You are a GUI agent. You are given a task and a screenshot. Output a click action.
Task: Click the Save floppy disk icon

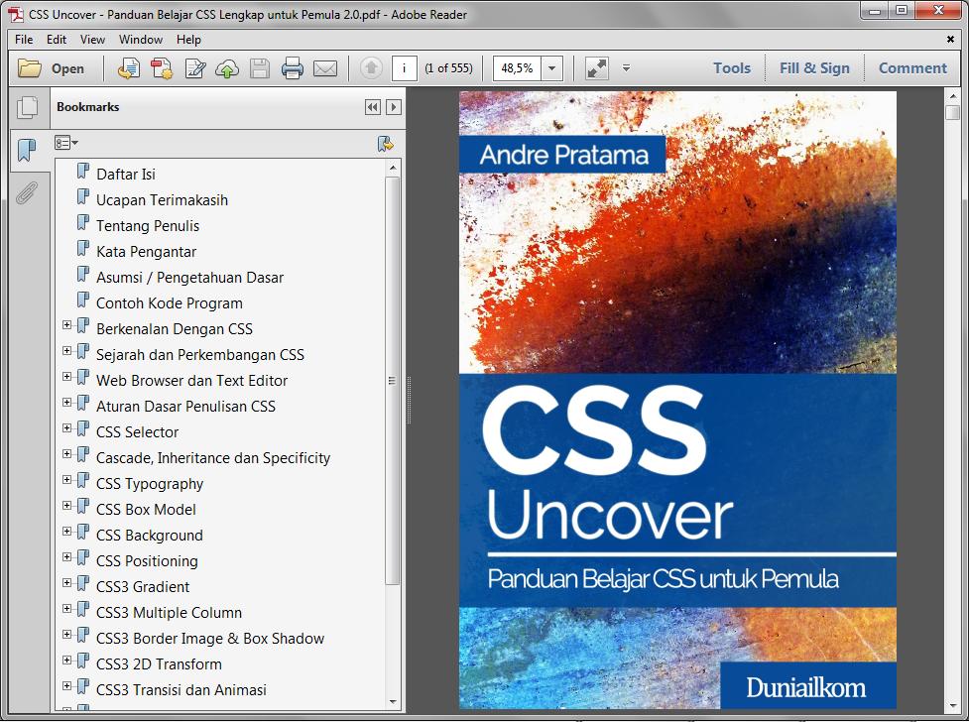tap(260, 68)
